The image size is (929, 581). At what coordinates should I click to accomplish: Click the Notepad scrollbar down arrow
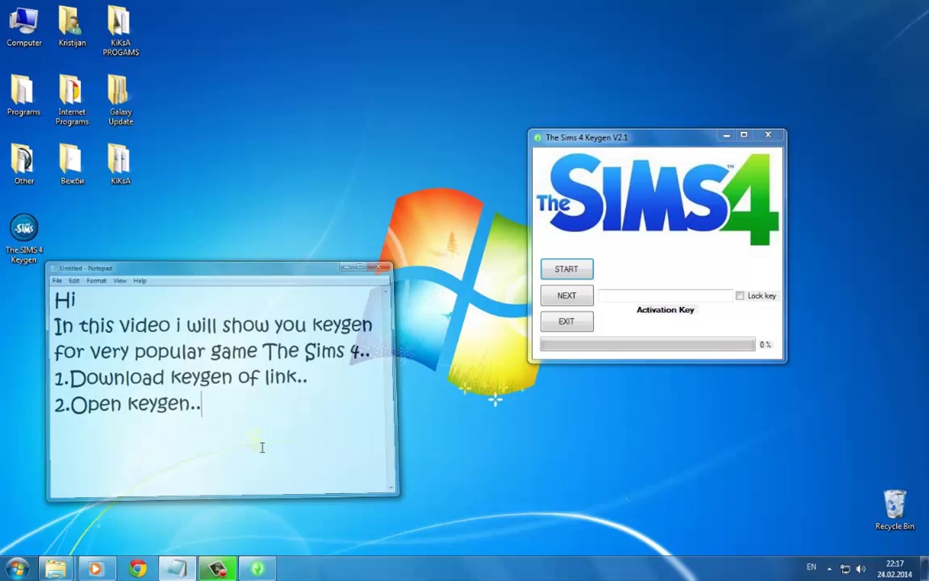391,488
